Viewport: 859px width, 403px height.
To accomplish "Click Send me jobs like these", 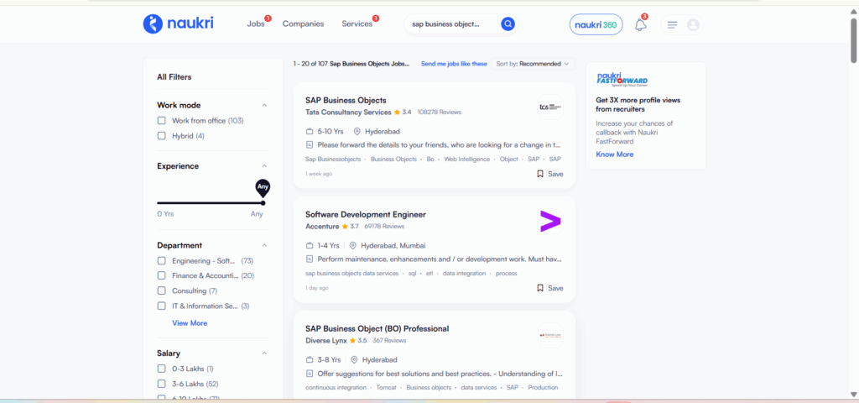I will pos(454,64).
